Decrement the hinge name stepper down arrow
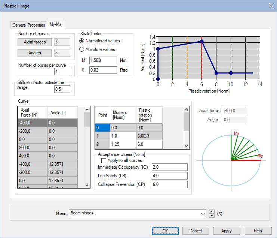Viewport: 277px width, 238px height. [x=212, y=216]
